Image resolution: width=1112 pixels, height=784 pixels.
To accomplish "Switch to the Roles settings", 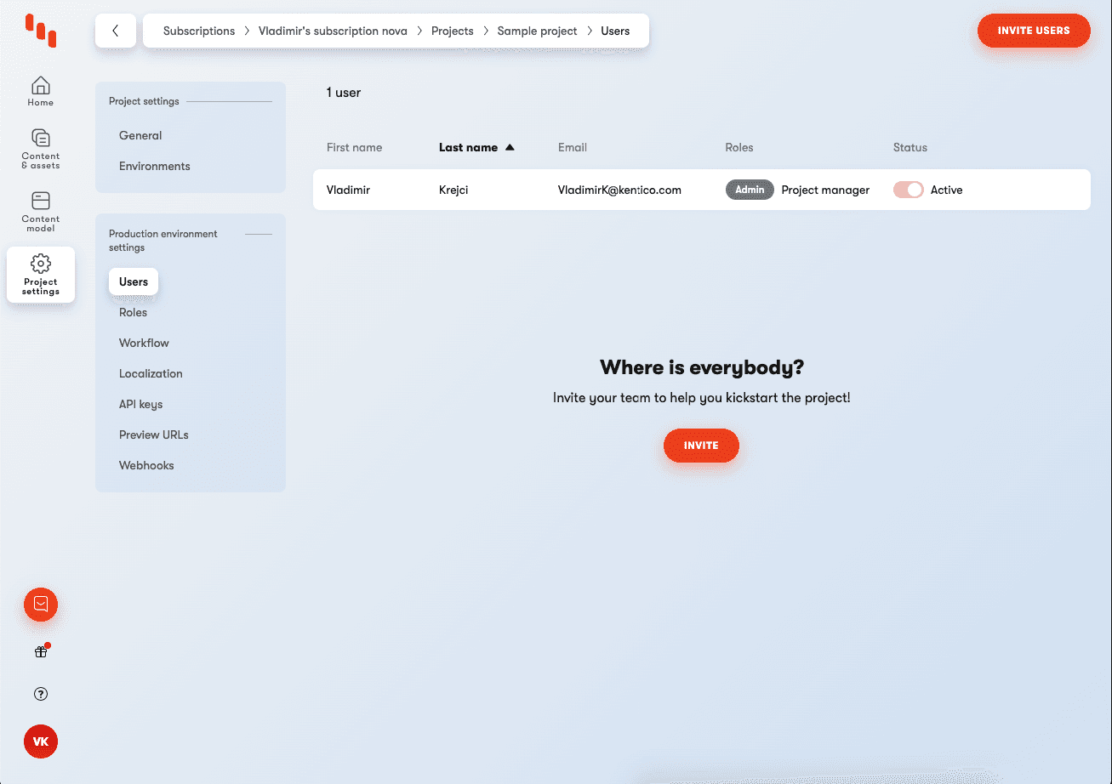I will click(133, 312).
